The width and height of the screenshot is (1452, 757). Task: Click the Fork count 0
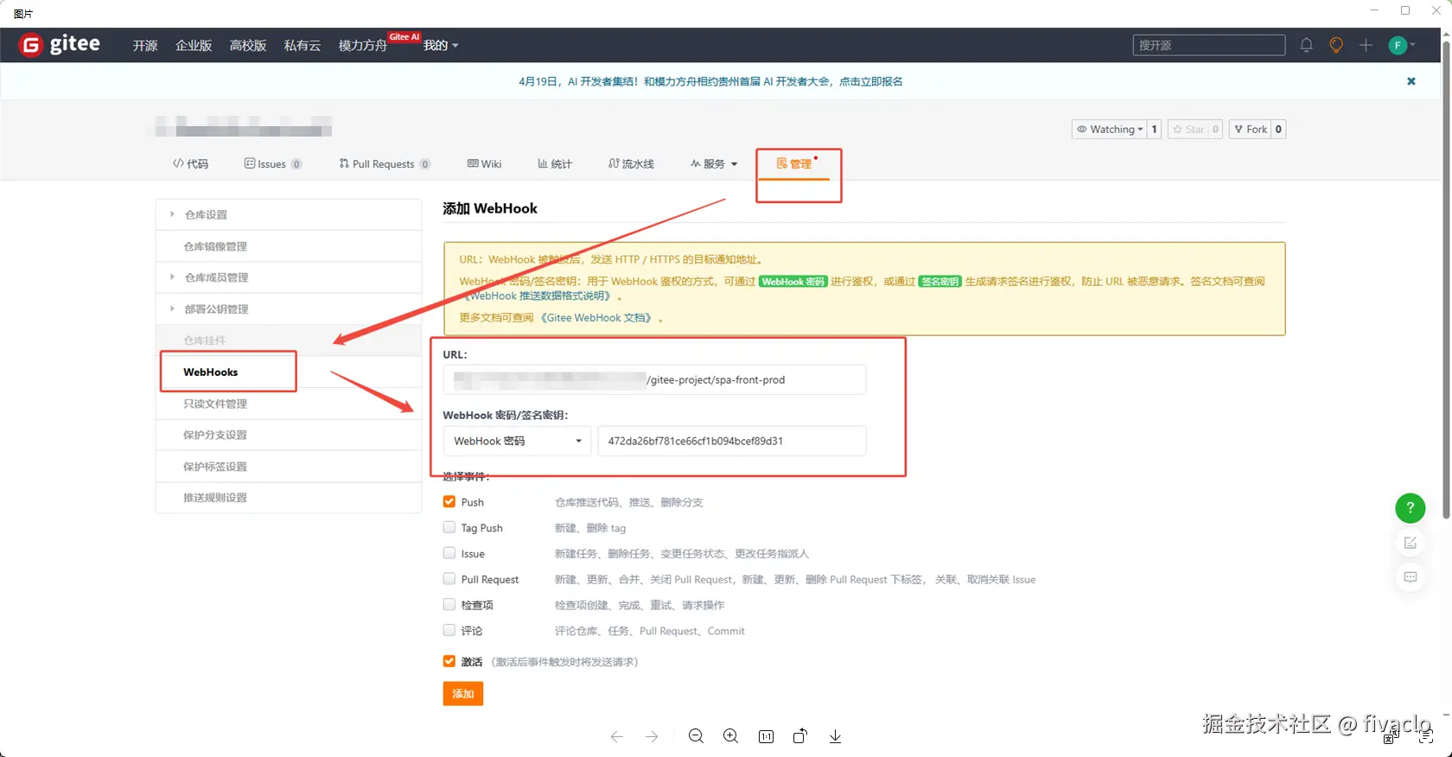tap(1279, 130)
